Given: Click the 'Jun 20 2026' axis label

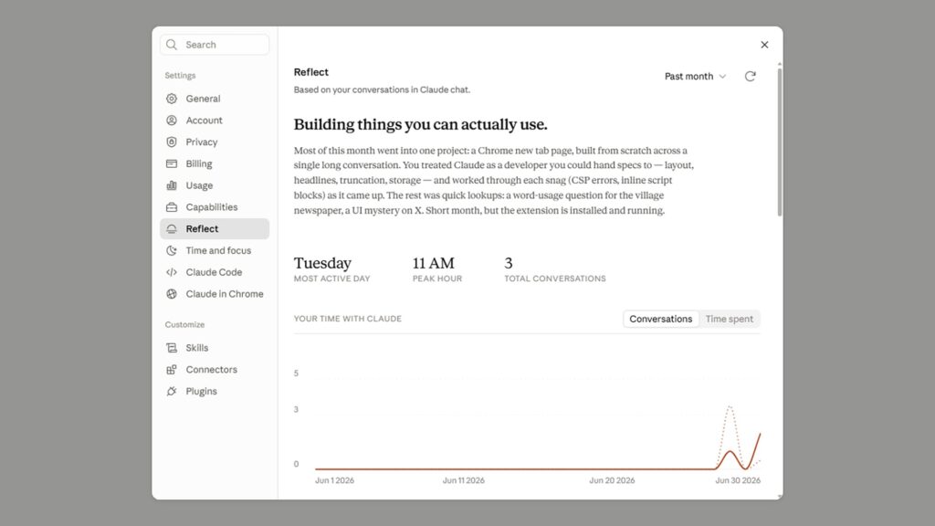Looking at the screenshot, I should pyautogui.click(x=612, y=480).
